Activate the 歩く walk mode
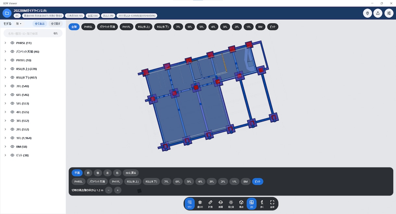The width and height of the screenshot is (396, 214). [x=262, y=204]
